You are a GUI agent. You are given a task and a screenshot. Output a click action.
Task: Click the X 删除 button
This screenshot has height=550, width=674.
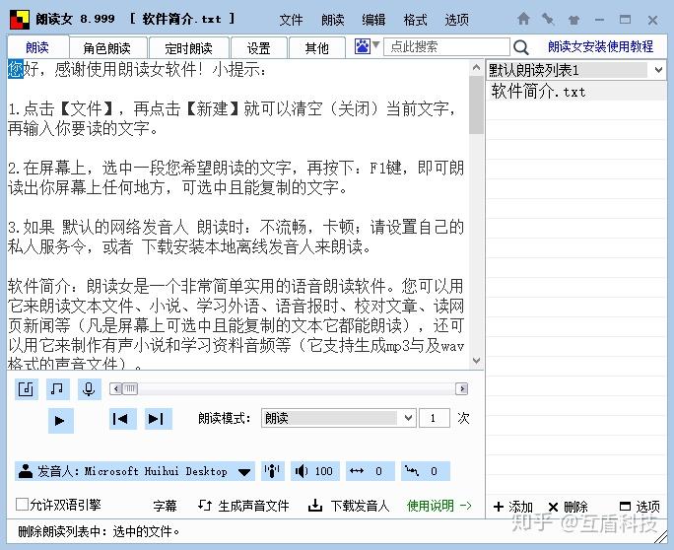pyautogui.click(x=569, y=507)
